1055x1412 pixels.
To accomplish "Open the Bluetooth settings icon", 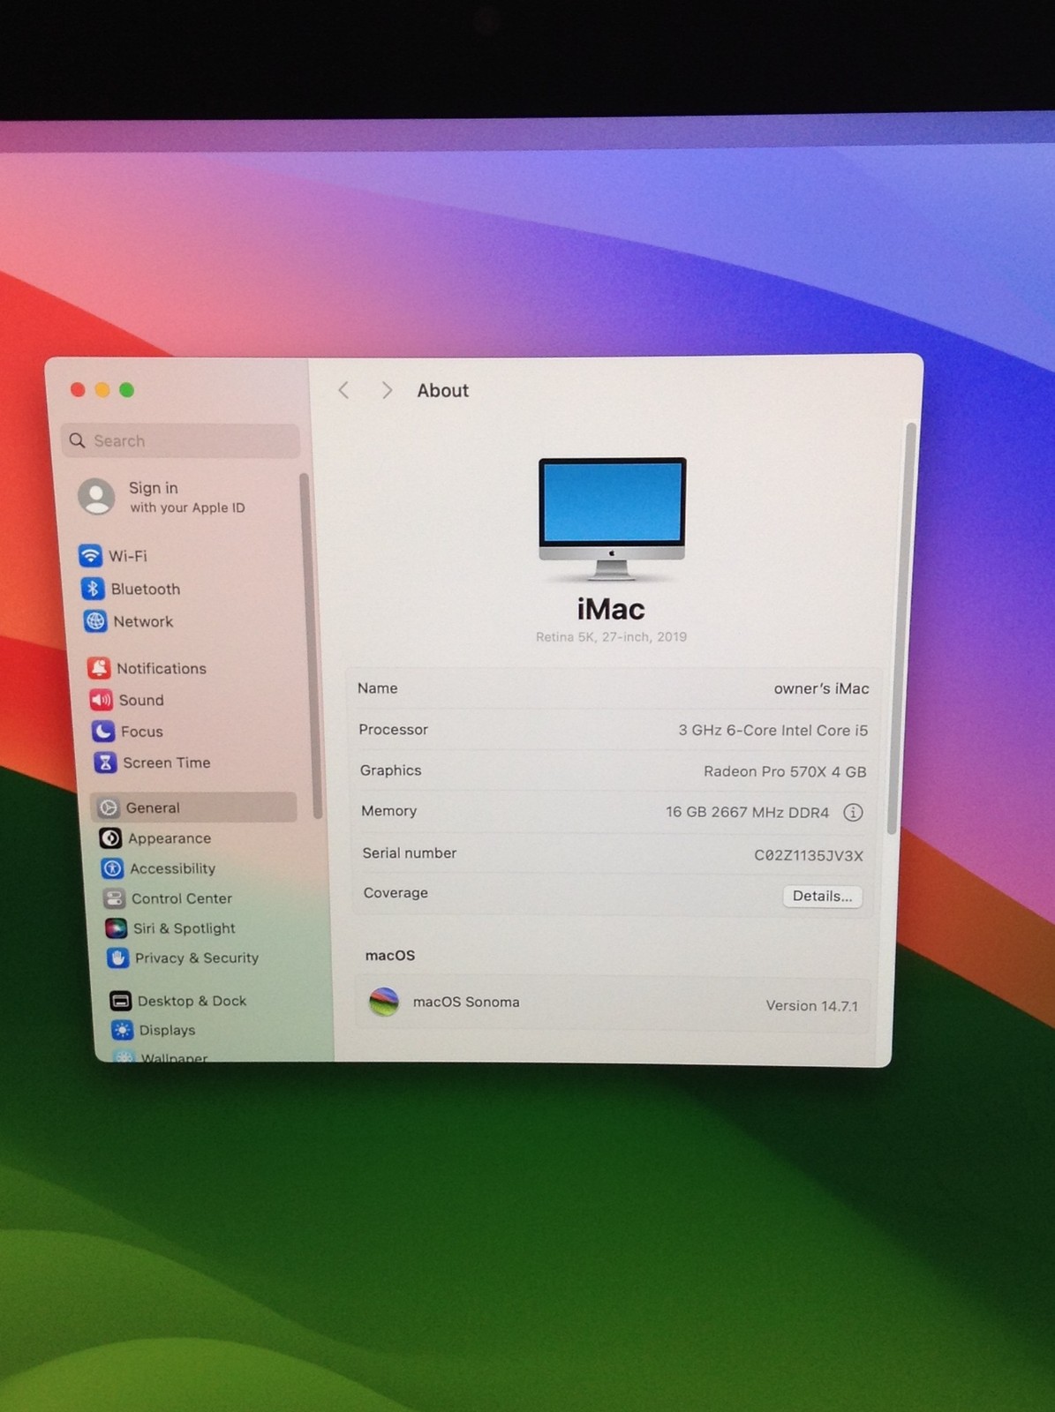I will (x=93, y=589).
